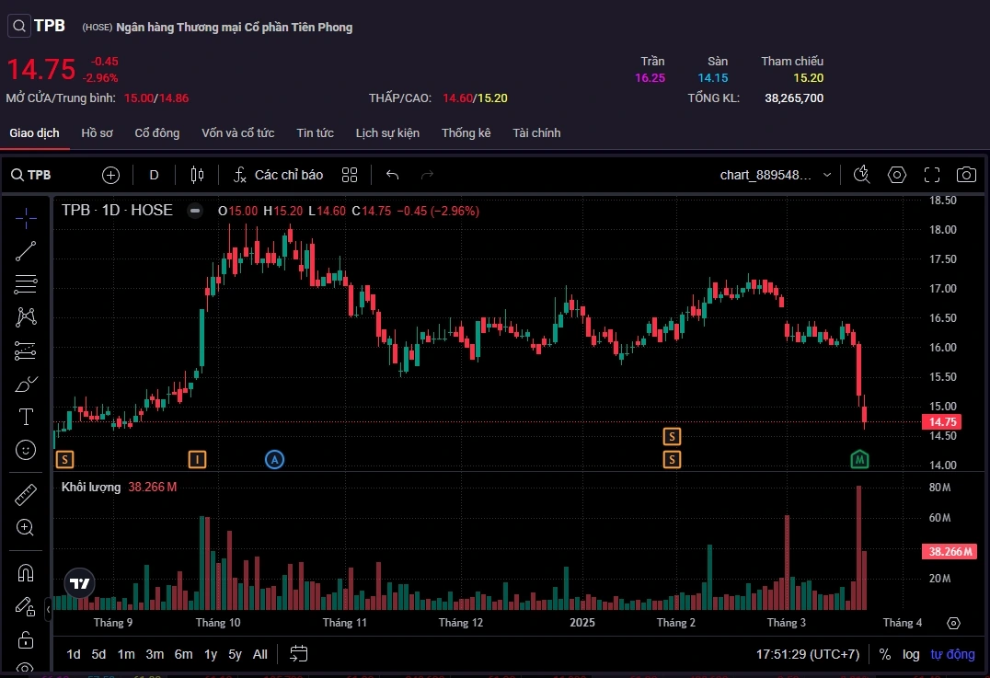Collapse the drawing toolbar side arrow
This screenshot has height=678, width=990.
pyautogui.click(x=48, y=609)
